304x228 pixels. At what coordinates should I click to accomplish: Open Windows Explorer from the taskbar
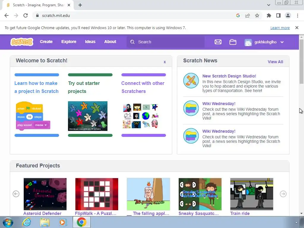tap(45, 222)
